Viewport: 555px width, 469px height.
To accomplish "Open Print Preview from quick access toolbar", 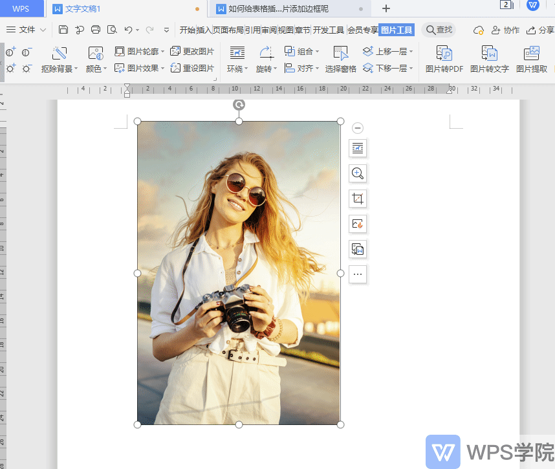I will [112, 30].
